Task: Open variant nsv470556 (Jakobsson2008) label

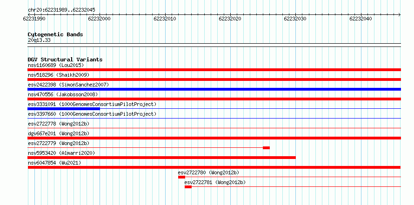Action: point(63,94)
